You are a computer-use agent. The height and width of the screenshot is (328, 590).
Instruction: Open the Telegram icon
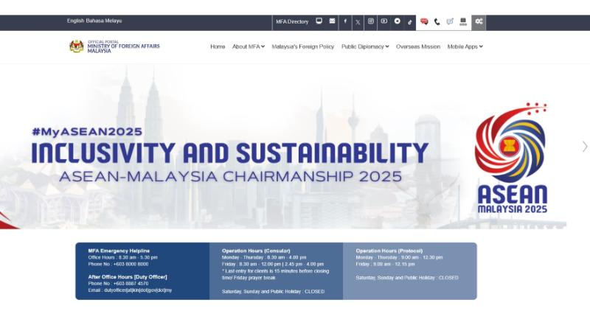tap(397, 21)
